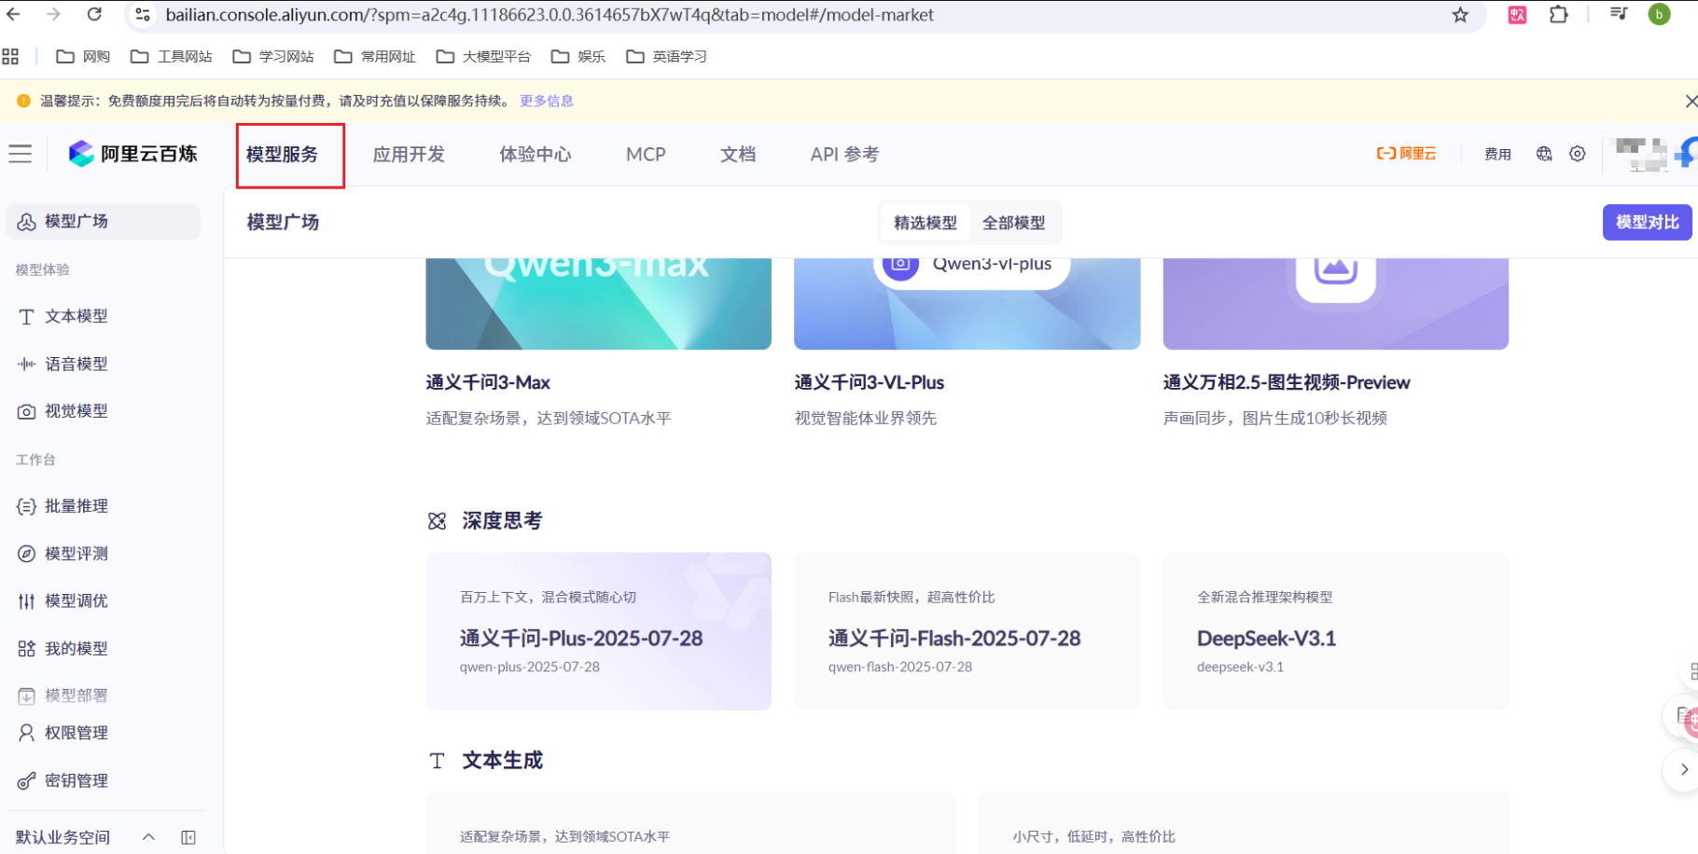This screenshot has width=1698, height=854.
Task: Click the 文本生成 section T icon
Action: coord(437,761)
